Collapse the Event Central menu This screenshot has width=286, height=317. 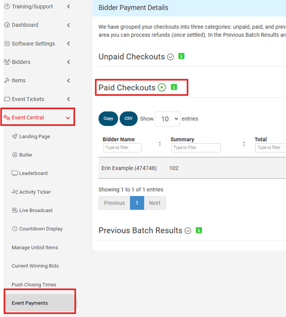pos(68,118)
